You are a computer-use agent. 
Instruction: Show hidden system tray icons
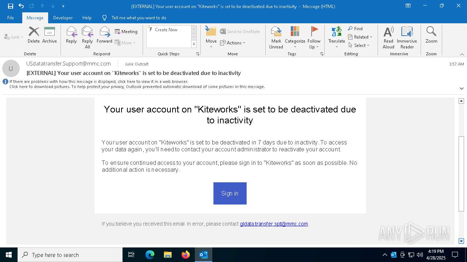pyautogui.click(x=385, y=255)
